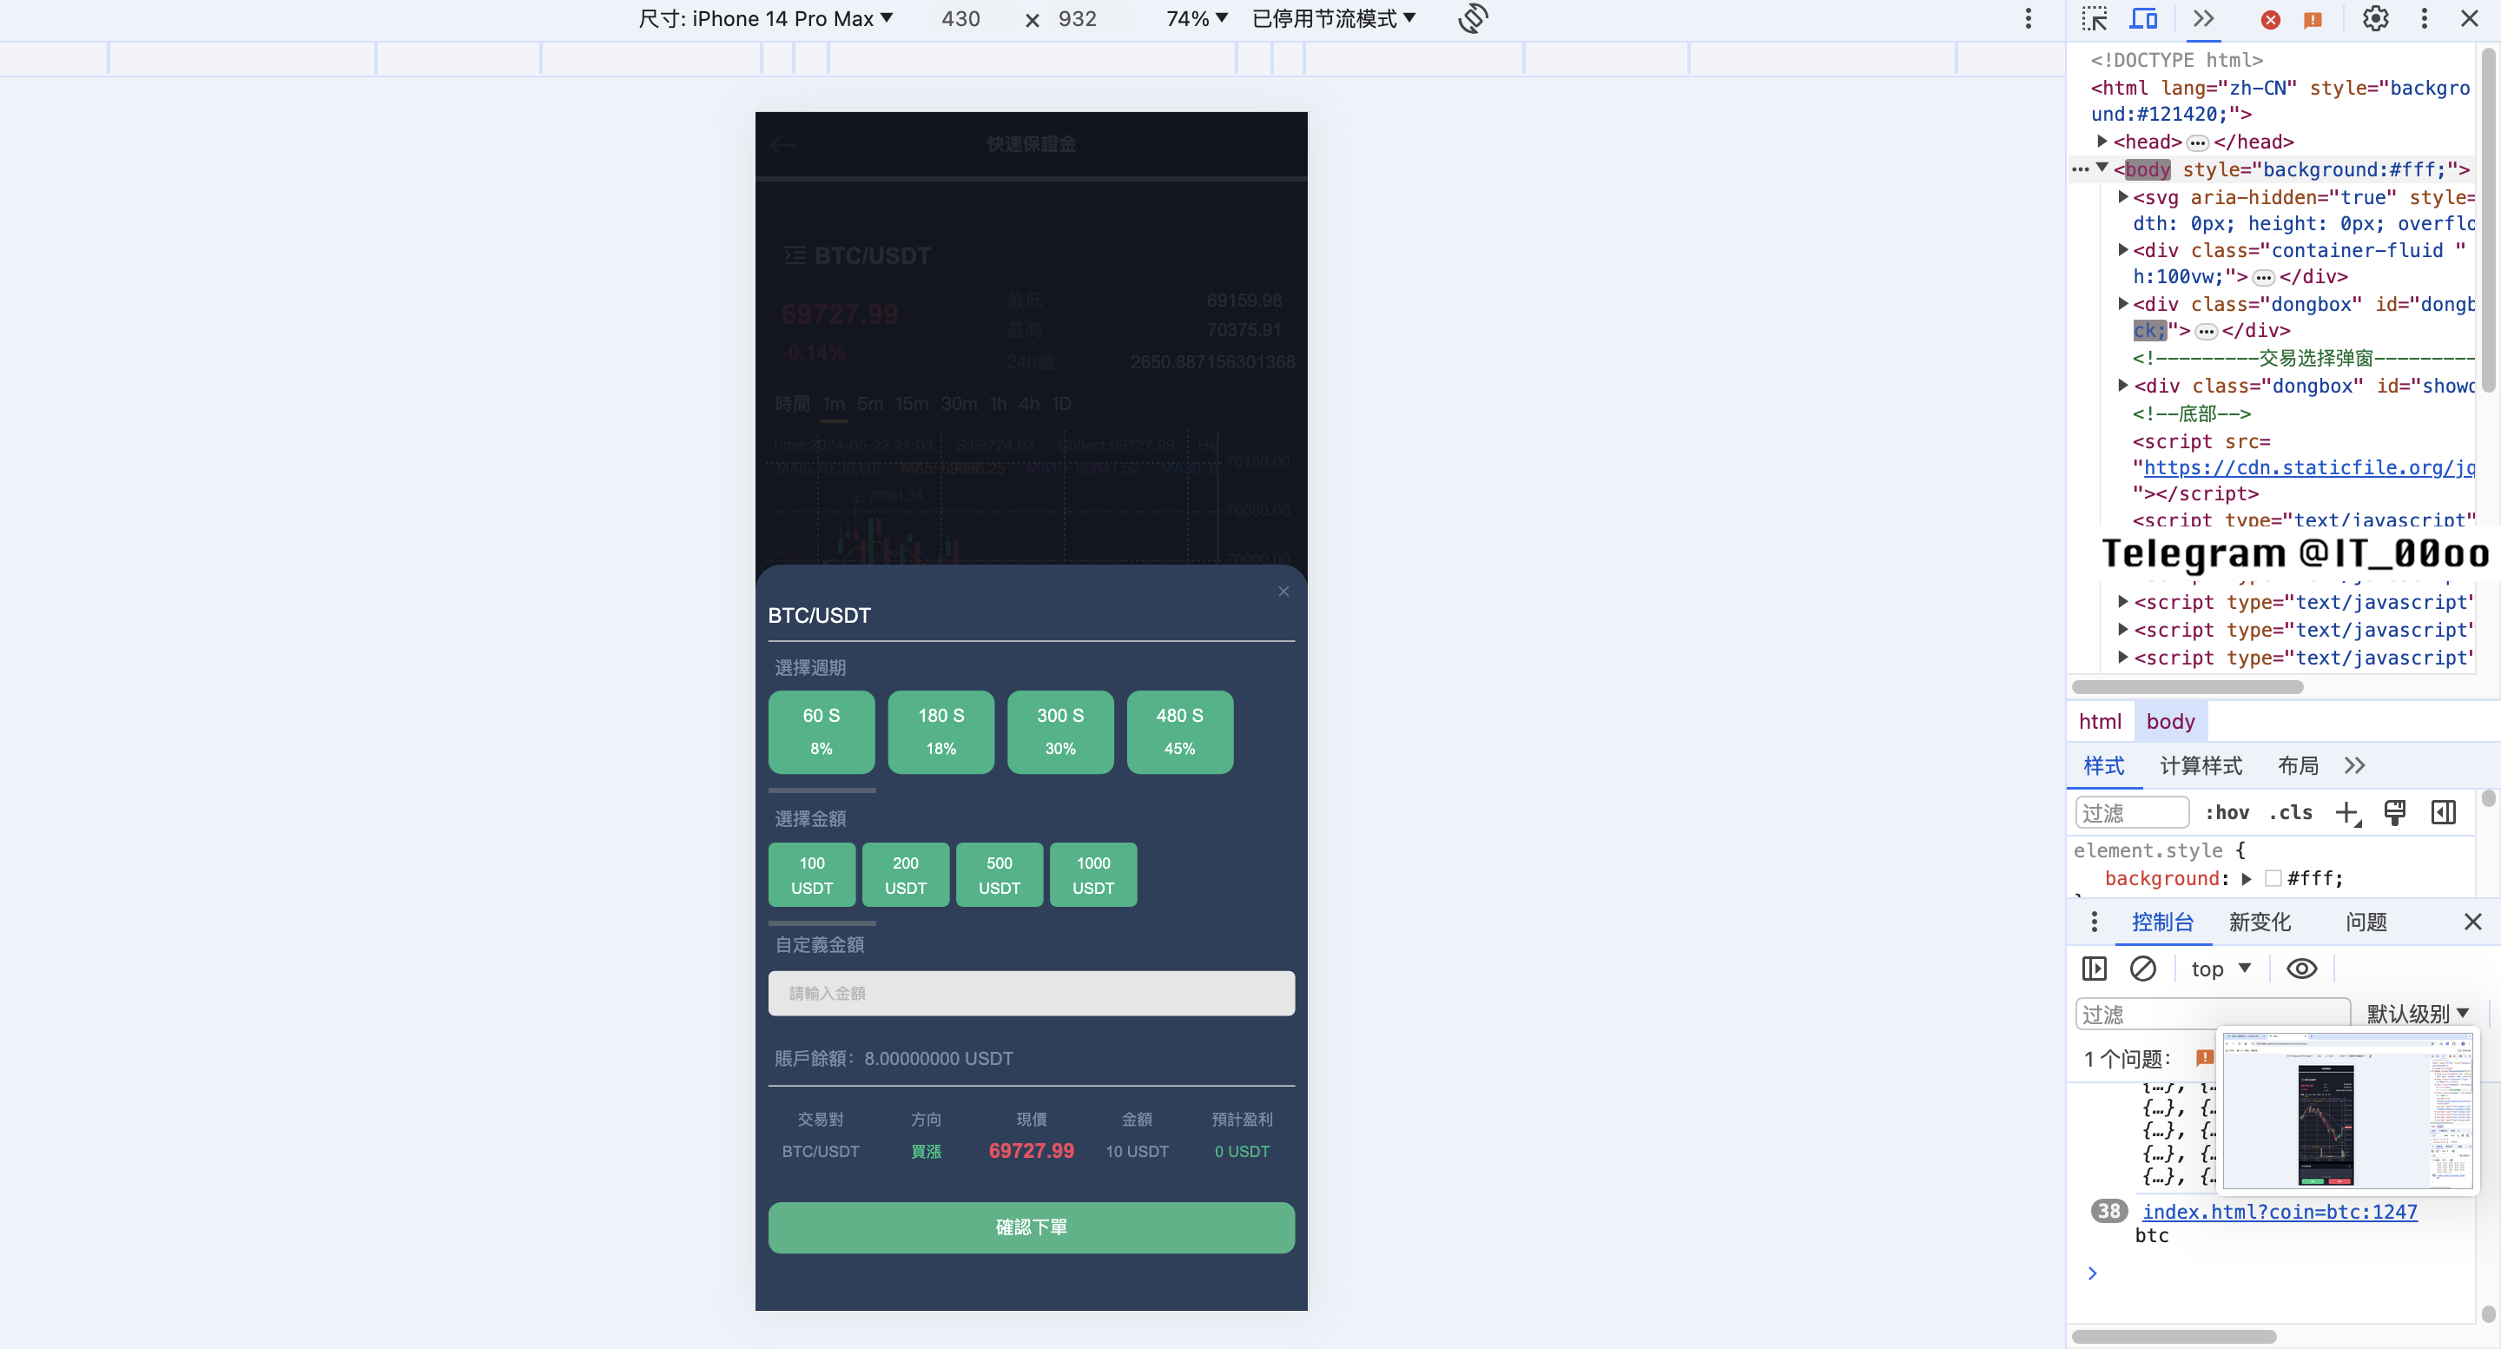This screenshot has width=2501, height=1349.
Task: Open the index.html?coin=btc:1247 source link
Action: click(x=2280, y=1211)
